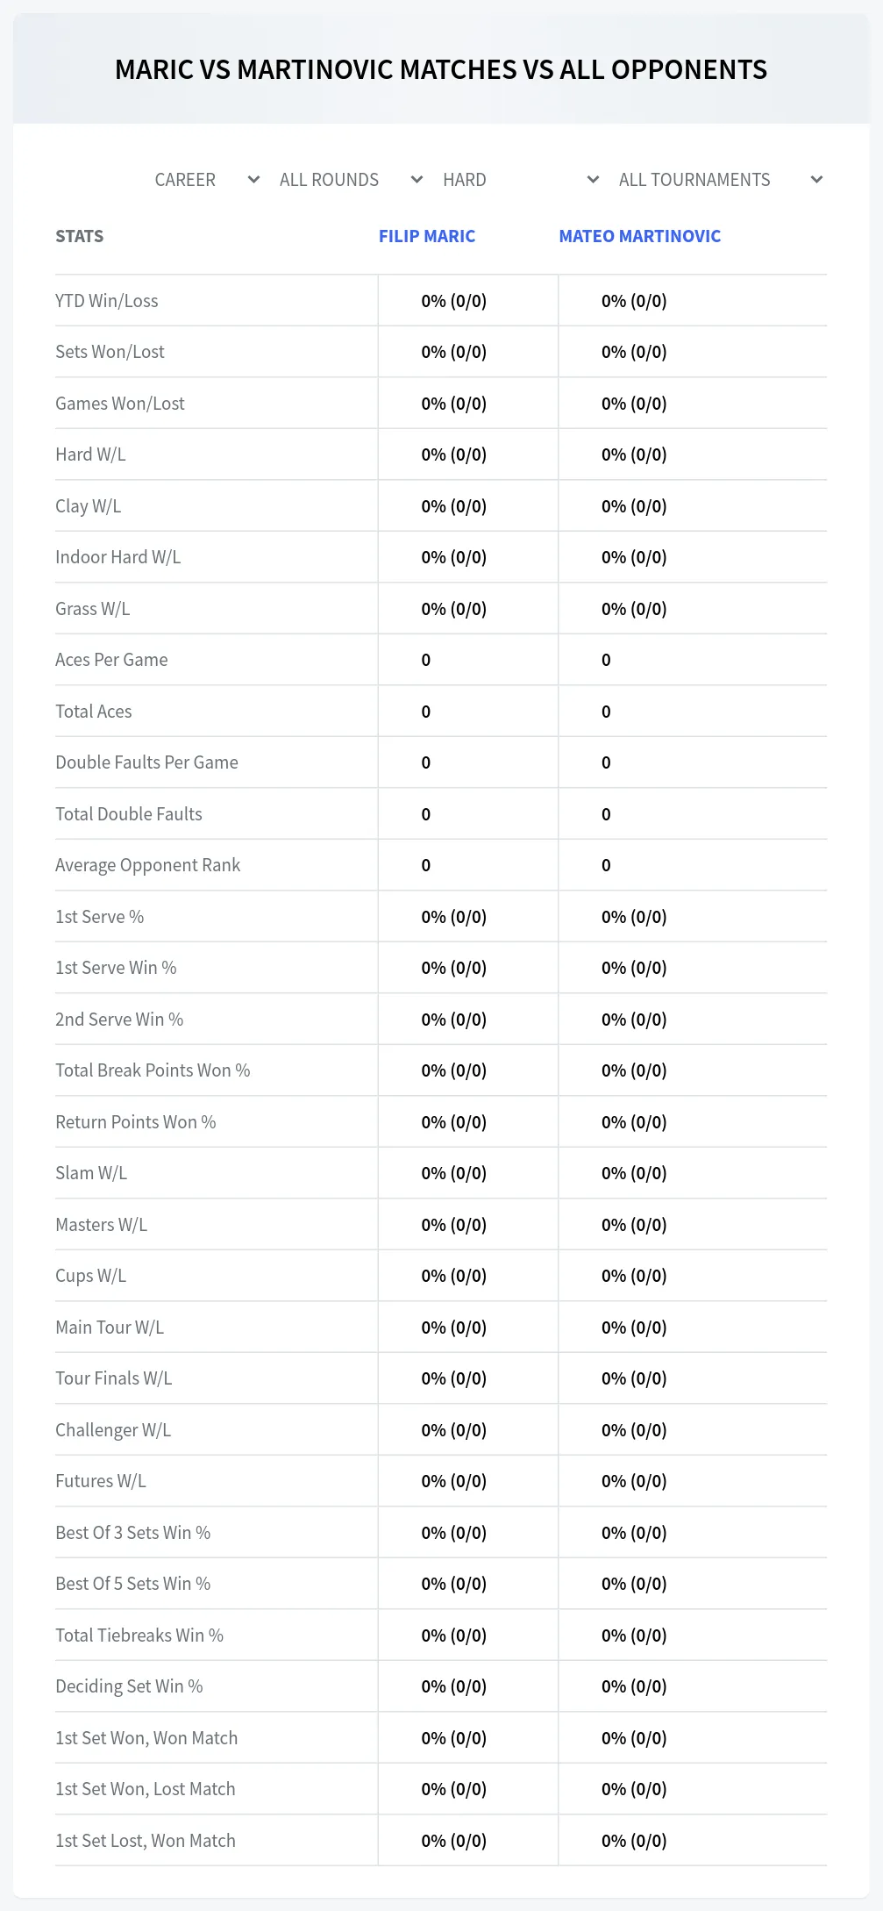
Task: Click the page title heading
Action: [441, 70]
